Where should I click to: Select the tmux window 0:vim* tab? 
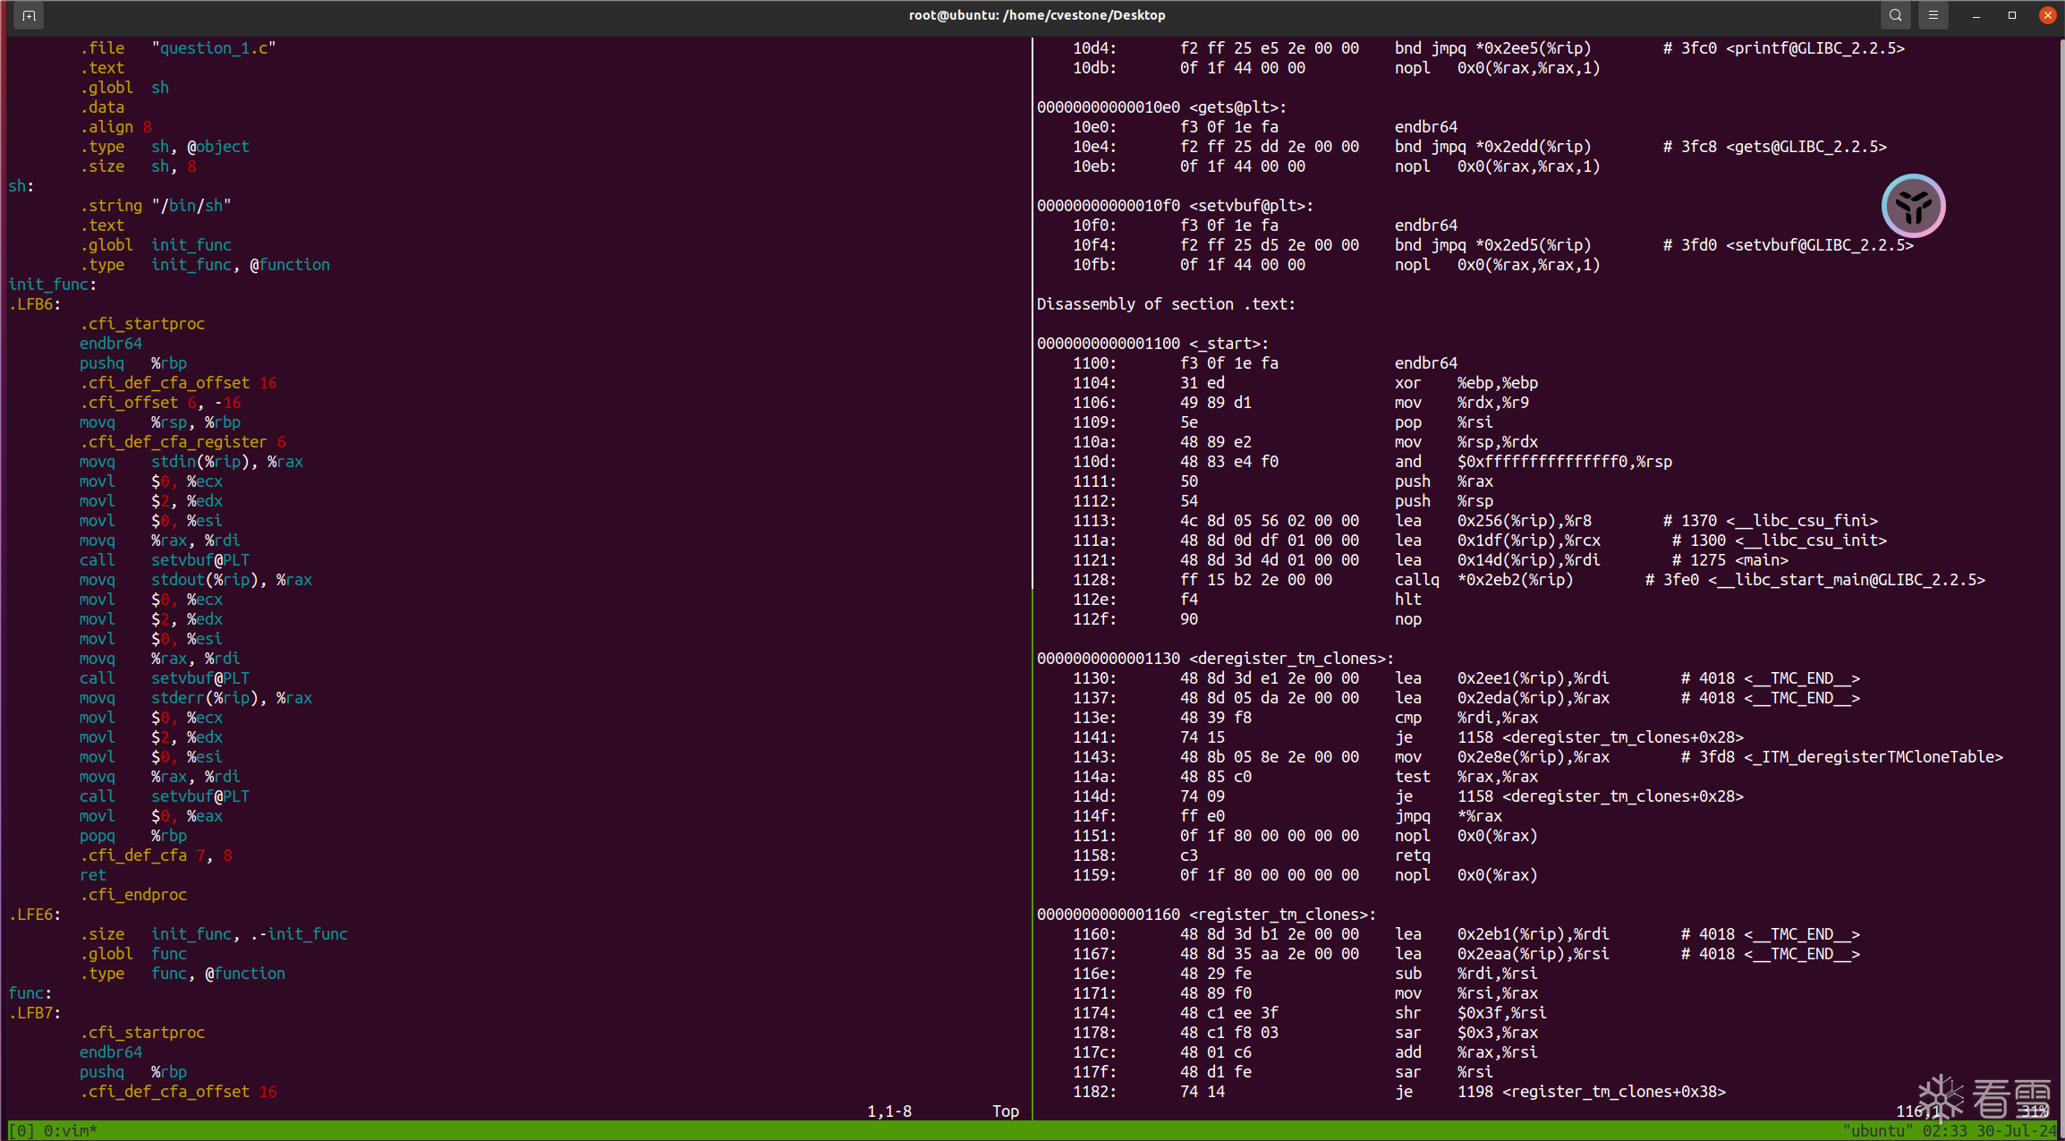click(x=70, y=1131)
